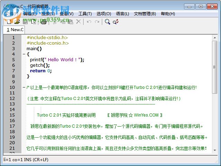Click the return 0; statement
Image resolution: width=221 pixels, height=166 pixels.
[x=41, y=71]
